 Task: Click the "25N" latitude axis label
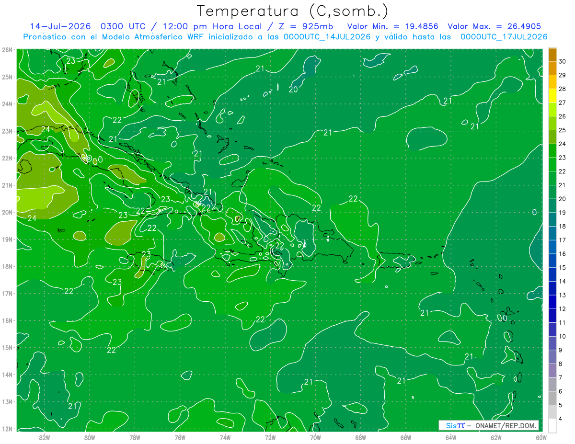[7, 77]
